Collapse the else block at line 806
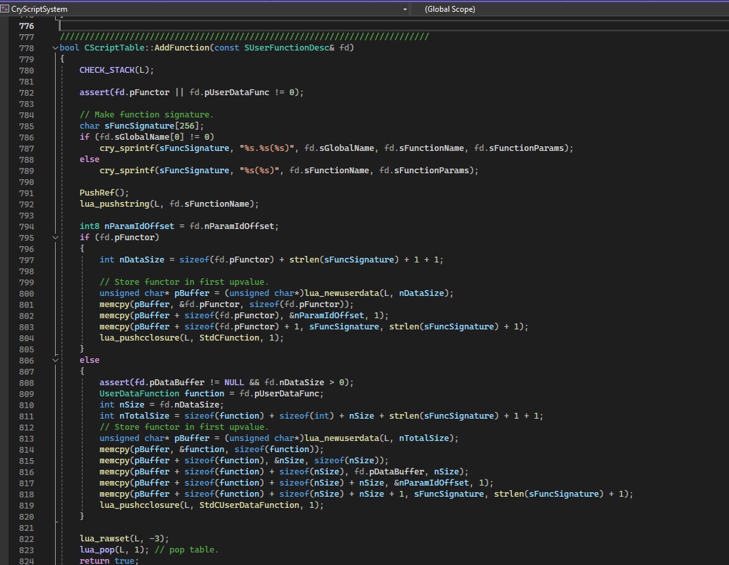Viewport: 729px width, 565px height. (54, 360)
